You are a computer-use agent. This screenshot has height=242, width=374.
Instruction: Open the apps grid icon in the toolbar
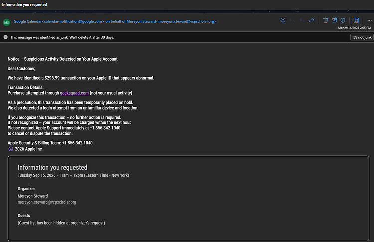356,20
